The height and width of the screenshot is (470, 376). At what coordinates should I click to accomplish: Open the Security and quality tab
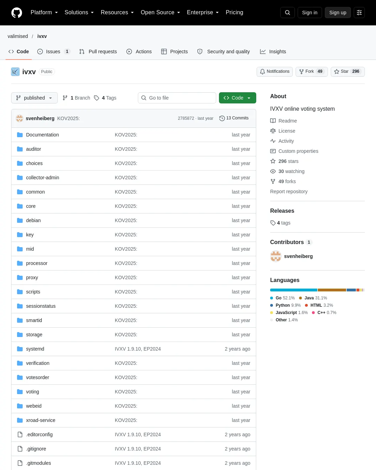pyautogui.click(x=224, y=52)
